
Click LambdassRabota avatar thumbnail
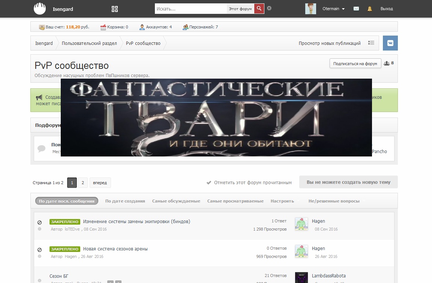(x=301, y=277)
